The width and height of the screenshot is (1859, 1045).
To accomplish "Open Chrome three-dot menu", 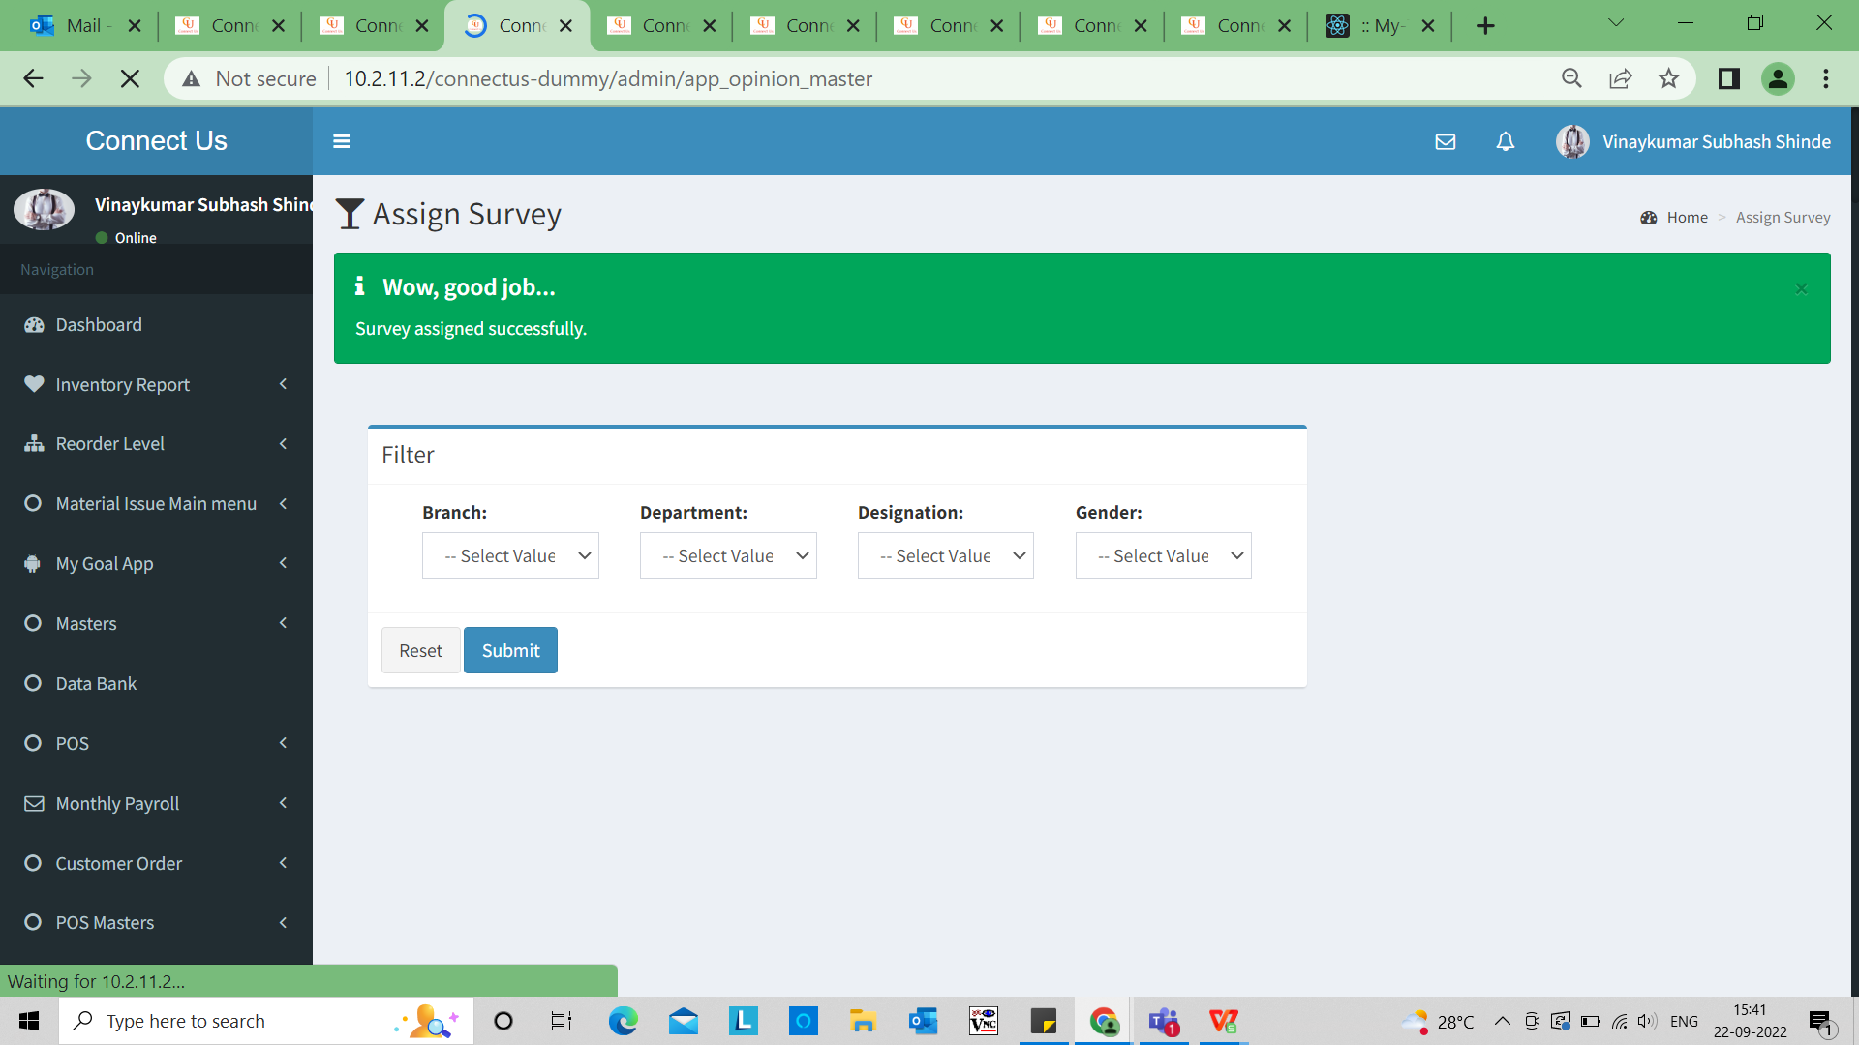I will tap(1826, 78).
